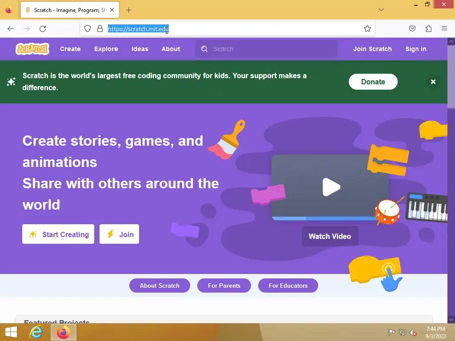Go back with the browser back arrow
Viewport: 455px width, 341px height.
click(11, 29)
